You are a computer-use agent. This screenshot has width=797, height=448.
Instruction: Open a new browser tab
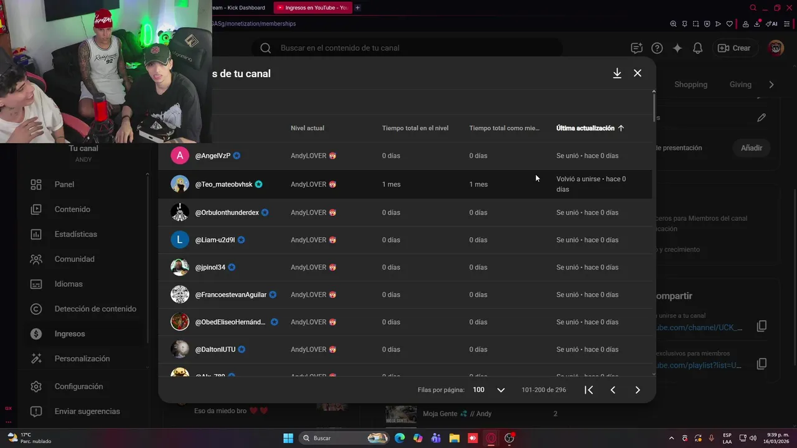click(x=357, y=7)
